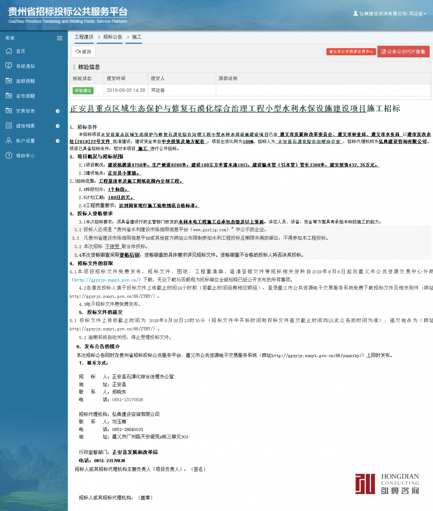Open 帮助中心 via the question mark icon
This screenshot has height=511, width=433.
coord(9,155)
